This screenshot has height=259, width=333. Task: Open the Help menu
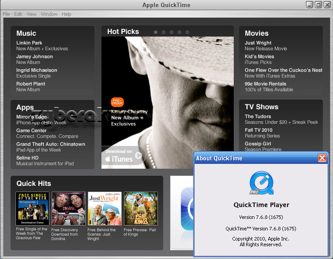67,14
